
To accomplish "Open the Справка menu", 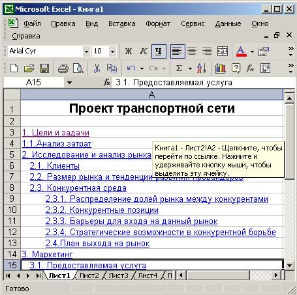I will [26, 36].
